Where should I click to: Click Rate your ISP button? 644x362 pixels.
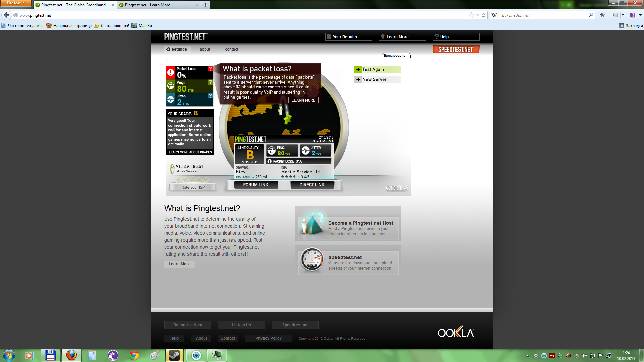[x=193, y=187]
